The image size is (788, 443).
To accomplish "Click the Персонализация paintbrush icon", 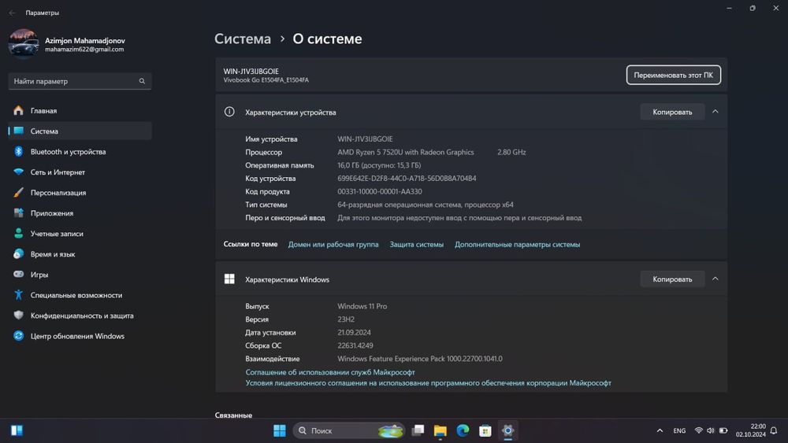I will pos(19,192).
